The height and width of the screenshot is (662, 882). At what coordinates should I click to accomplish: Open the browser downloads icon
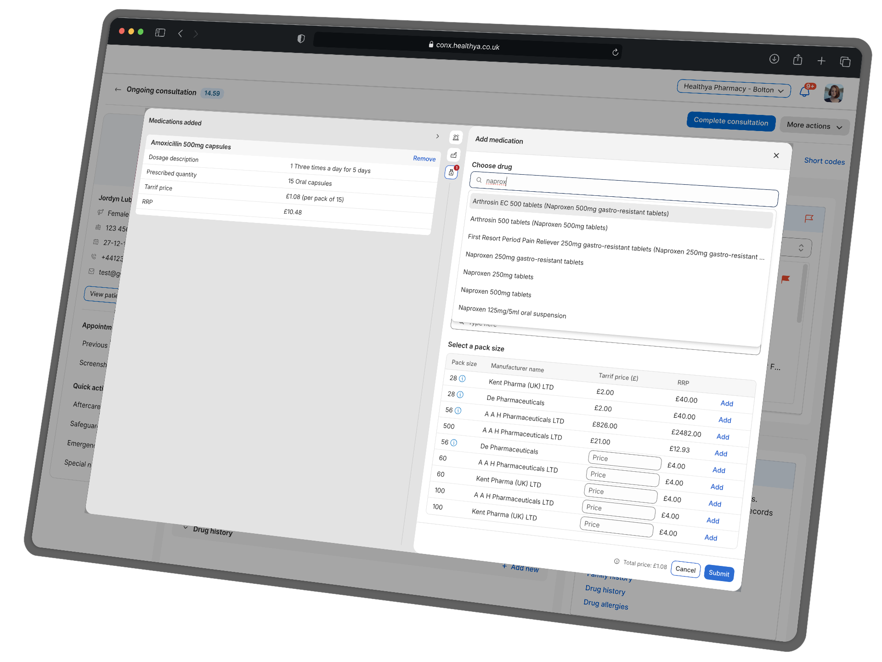[774, 58]
